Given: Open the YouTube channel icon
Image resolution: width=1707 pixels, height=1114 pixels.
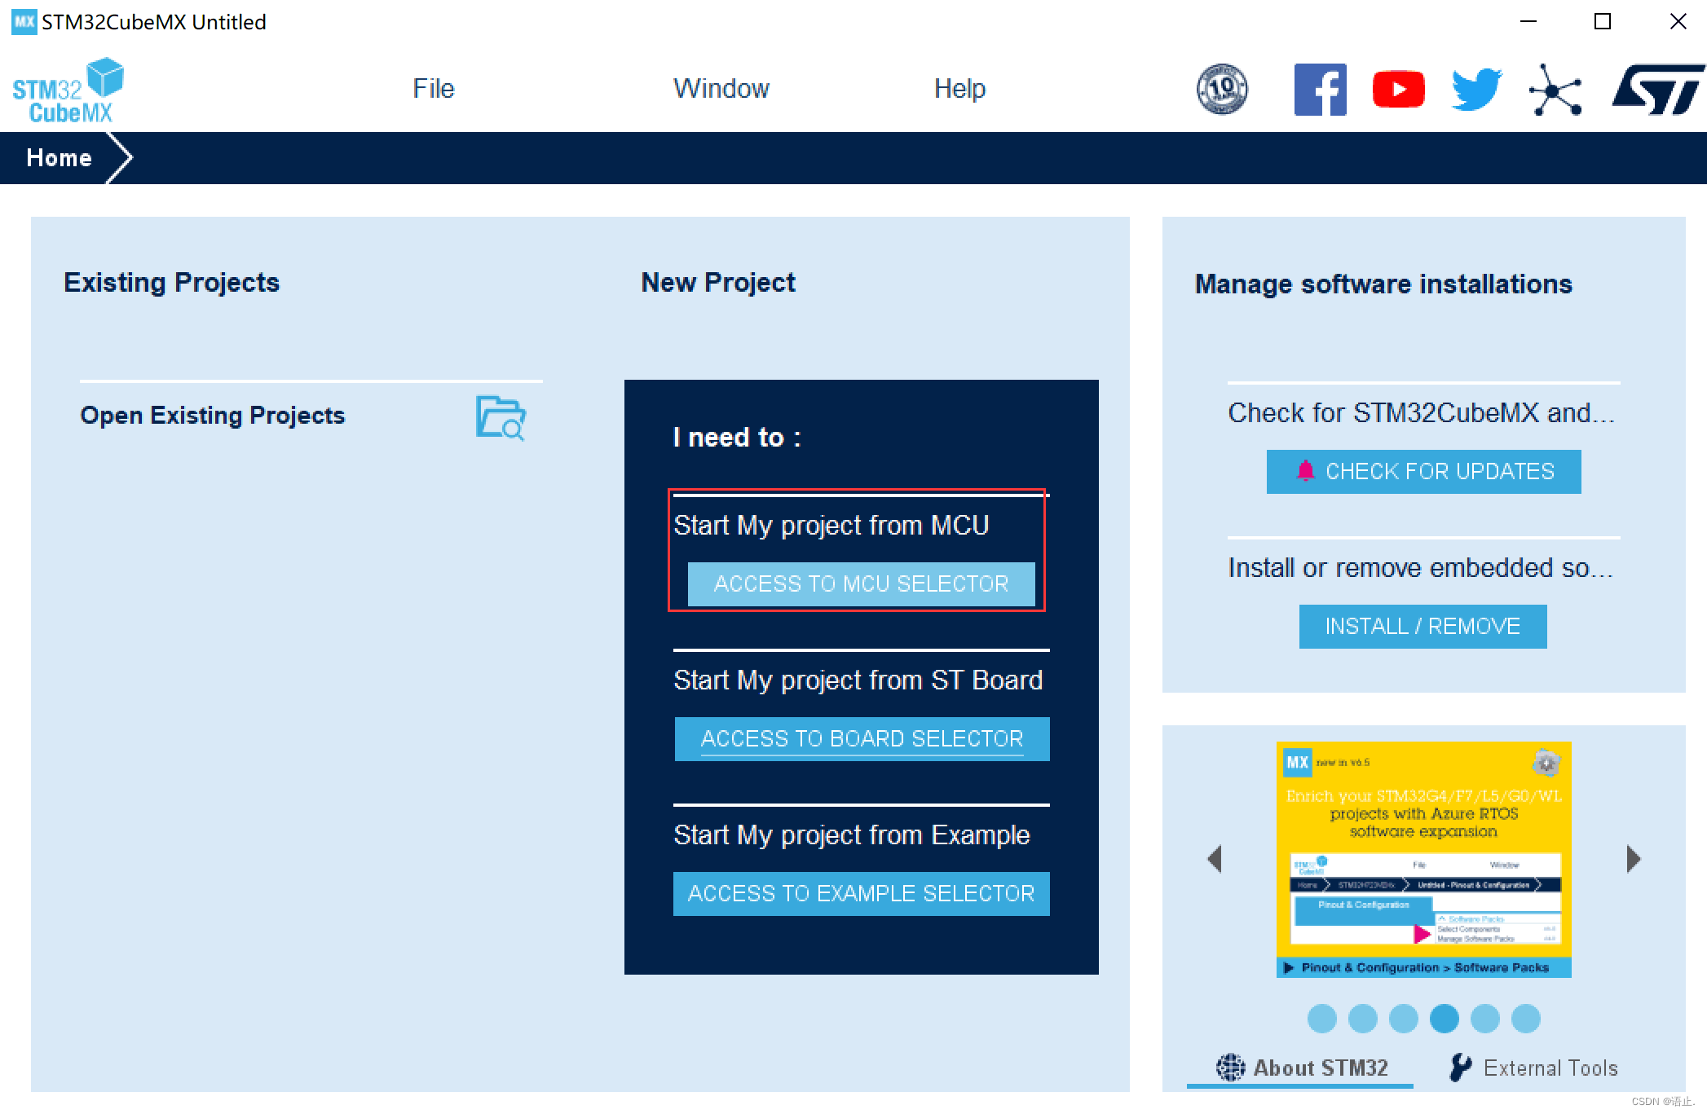Looking at the screenshot, I should tap(1398, 89).
